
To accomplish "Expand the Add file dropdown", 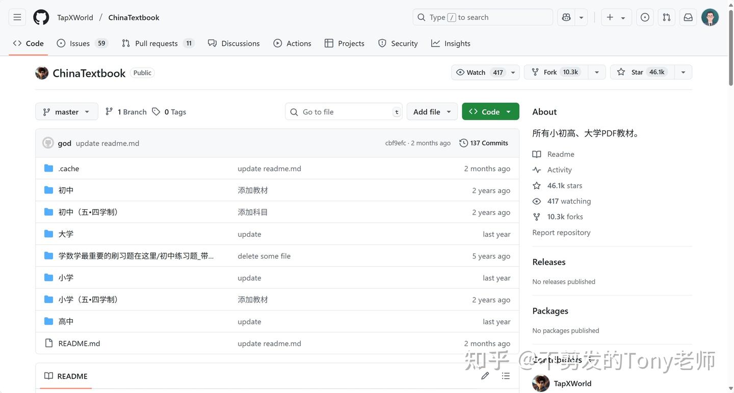I will pyautogui.click(x=431, y=111).
